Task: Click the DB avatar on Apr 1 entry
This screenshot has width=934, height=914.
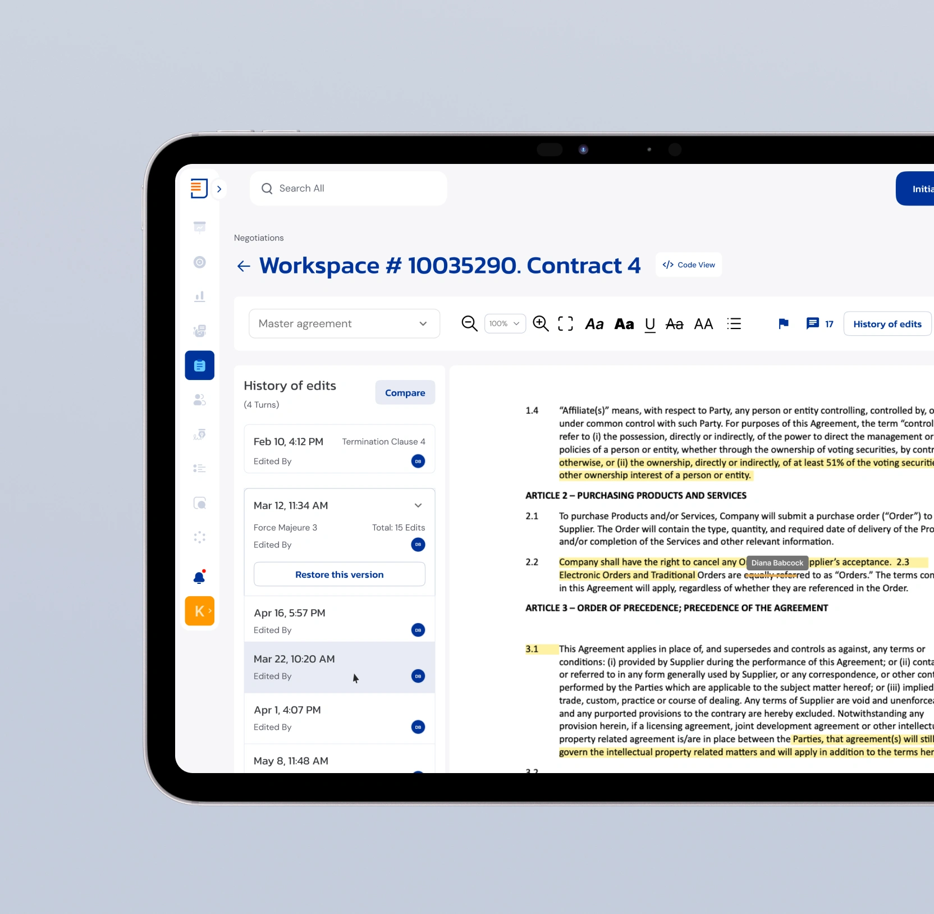Action: click(418, 728)
